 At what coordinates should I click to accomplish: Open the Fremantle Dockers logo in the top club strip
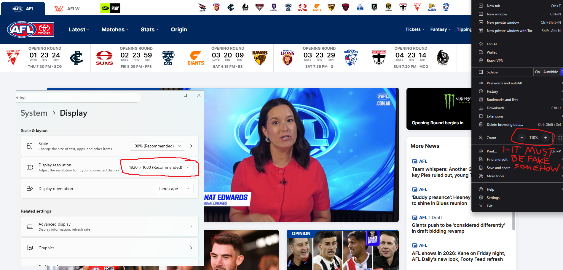274,7
